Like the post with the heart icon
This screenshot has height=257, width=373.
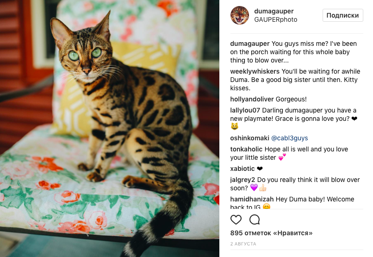pos(236,219)
